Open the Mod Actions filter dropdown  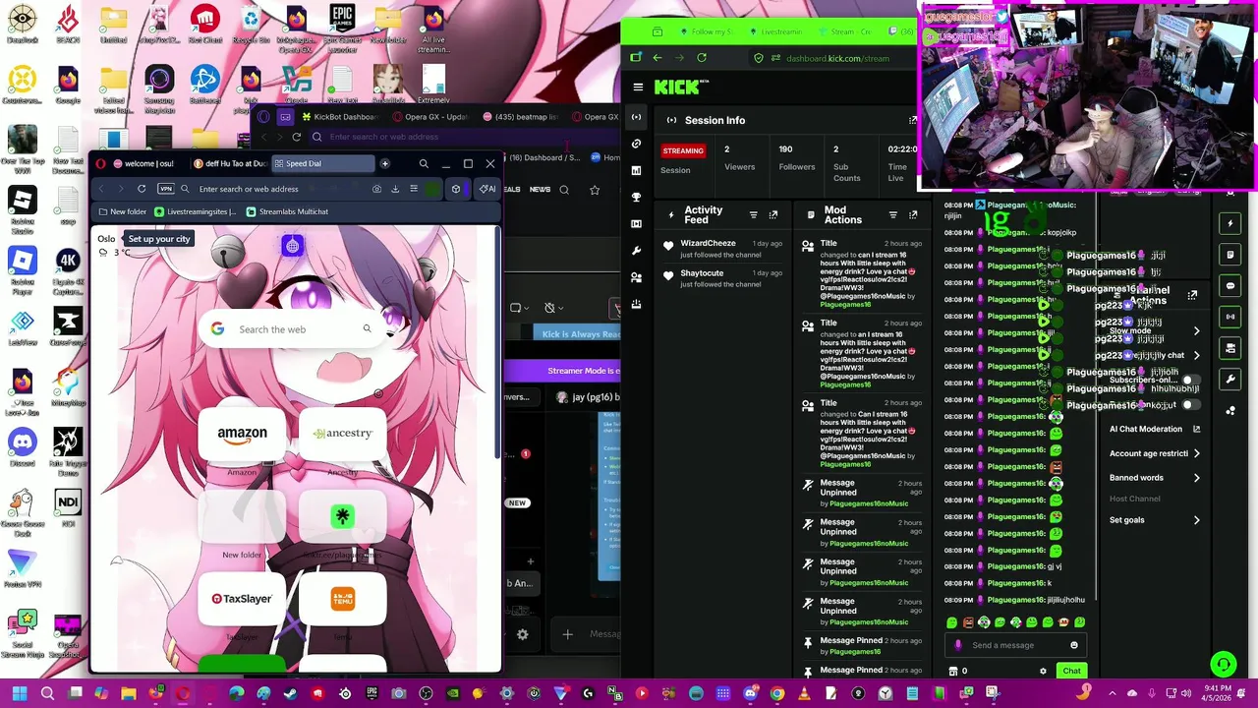point(892,214)
